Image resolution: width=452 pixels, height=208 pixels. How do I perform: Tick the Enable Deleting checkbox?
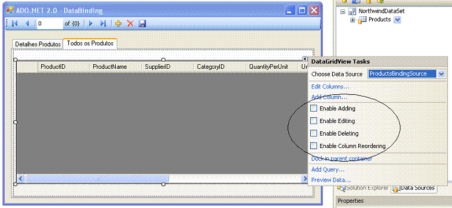[x=314, y=133]
